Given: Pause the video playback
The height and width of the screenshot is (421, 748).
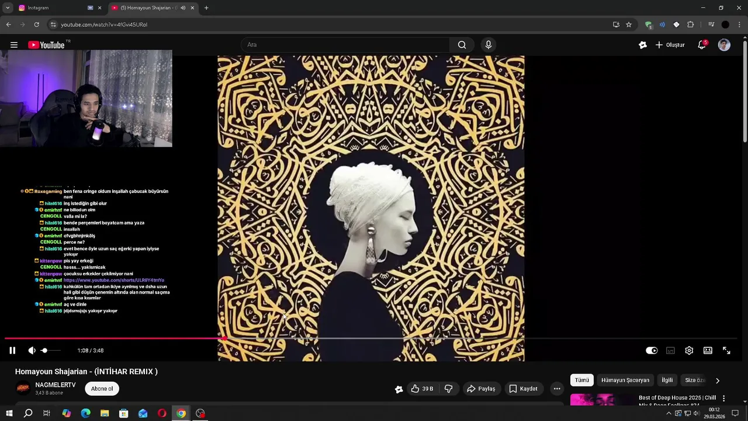Looking at the screenshot, I should point(12,350).
